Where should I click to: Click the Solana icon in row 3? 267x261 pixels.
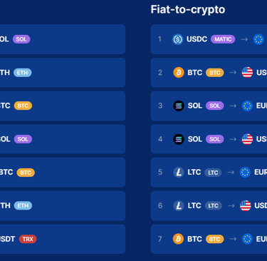pos(179,106)
